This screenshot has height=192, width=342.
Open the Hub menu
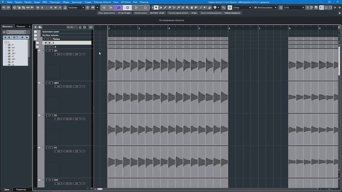pos(135,2)
